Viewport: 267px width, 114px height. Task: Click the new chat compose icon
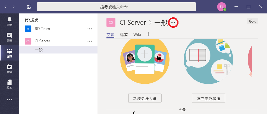click(29, 7)
